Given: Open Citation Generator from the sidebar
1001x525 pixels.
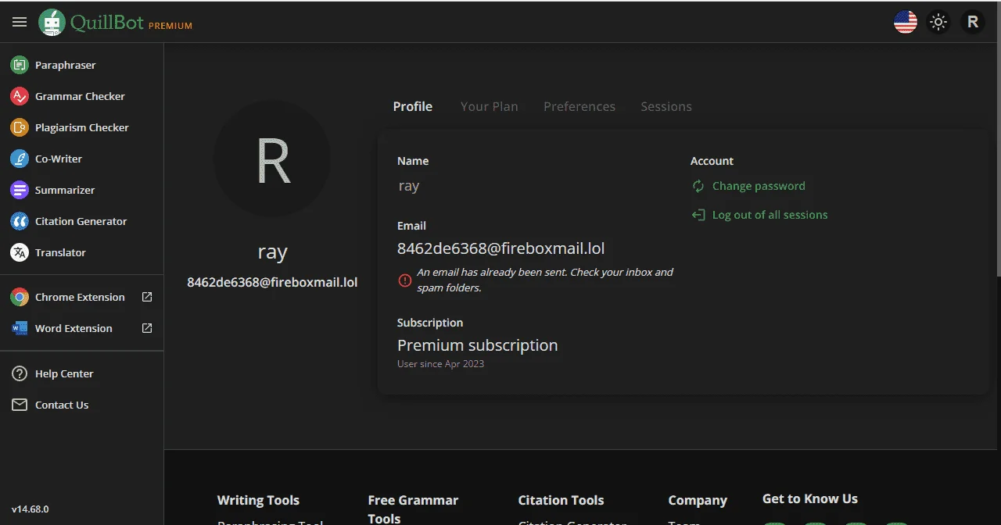Looking at the screenshot, I should (x=81, y=221).
